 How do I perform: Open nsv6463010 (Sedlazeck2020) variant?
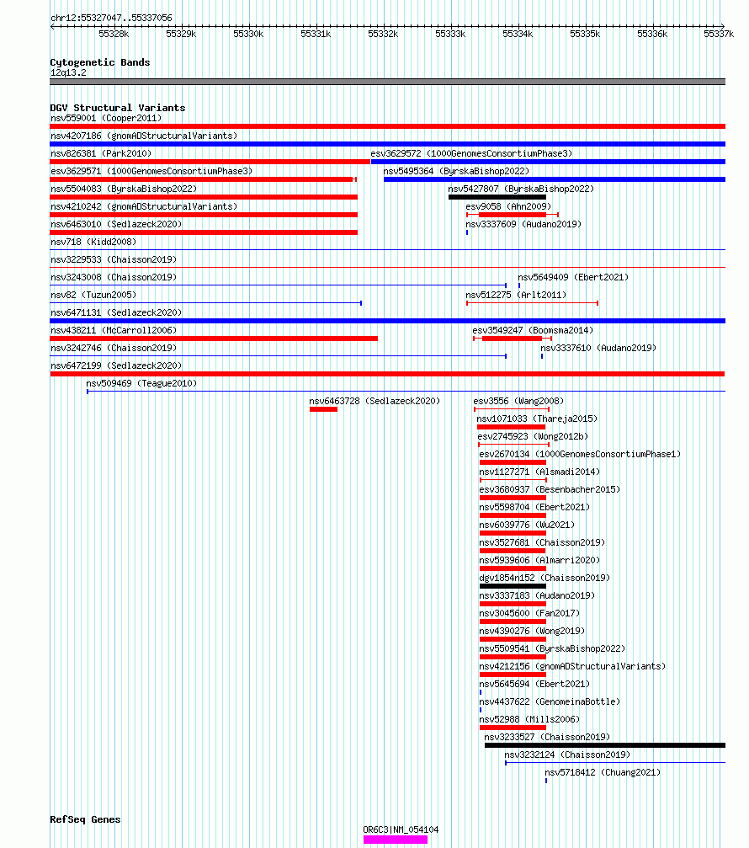[116, 225]
